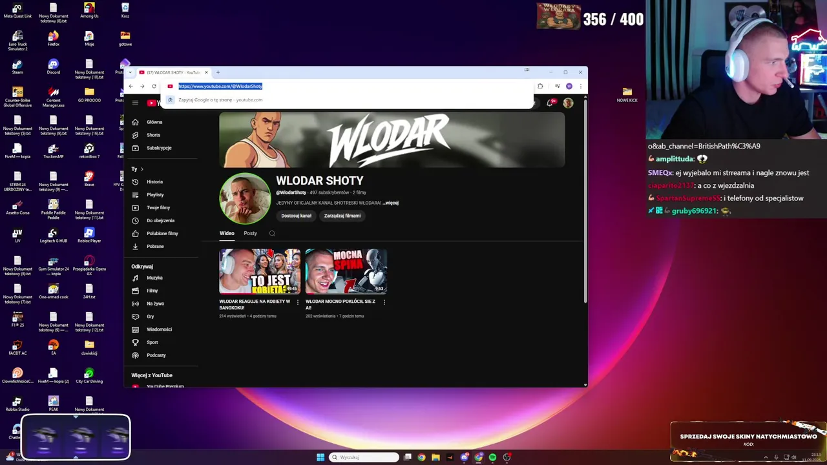The height and width of the screenshot is (465, 827).
Task: Select WLODAR SHOTY browser tab
Action: click(173, 72)
